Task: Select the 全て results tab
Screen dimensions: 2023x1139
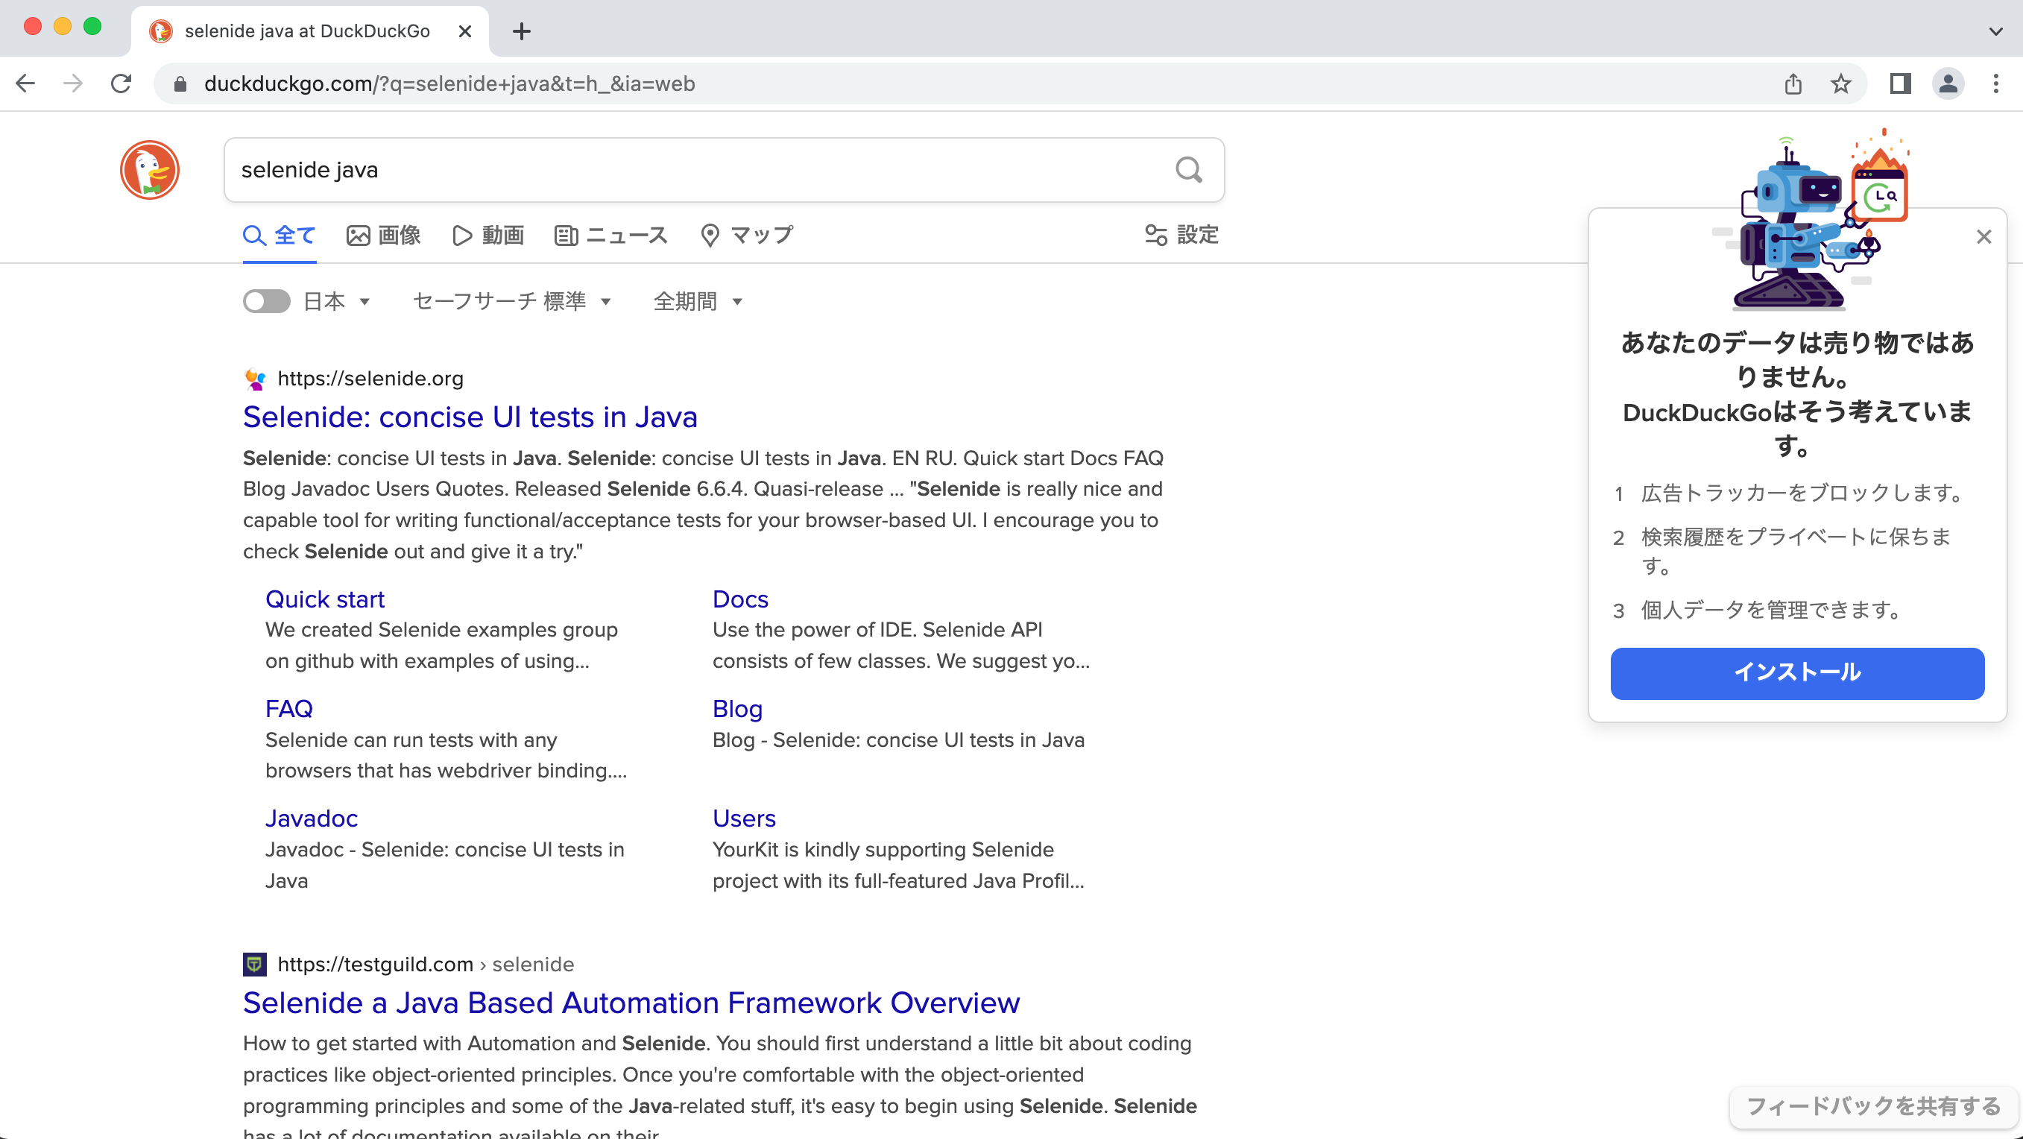Action: coord(280,236)
